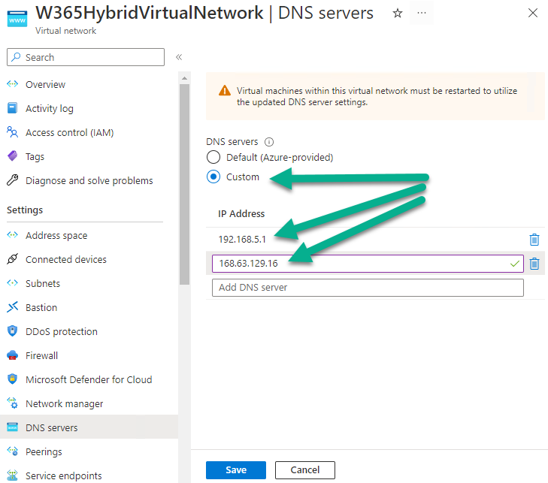Open Microsoft Defender for Cloud
Screen dimensions: 548x483
coord(89,379)
